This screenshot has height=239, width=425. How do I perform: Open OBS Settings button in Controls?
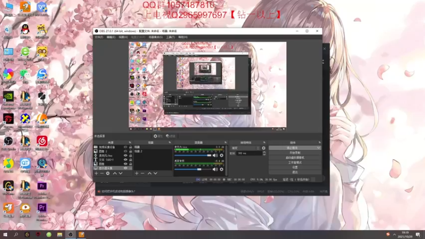[295, 167]
